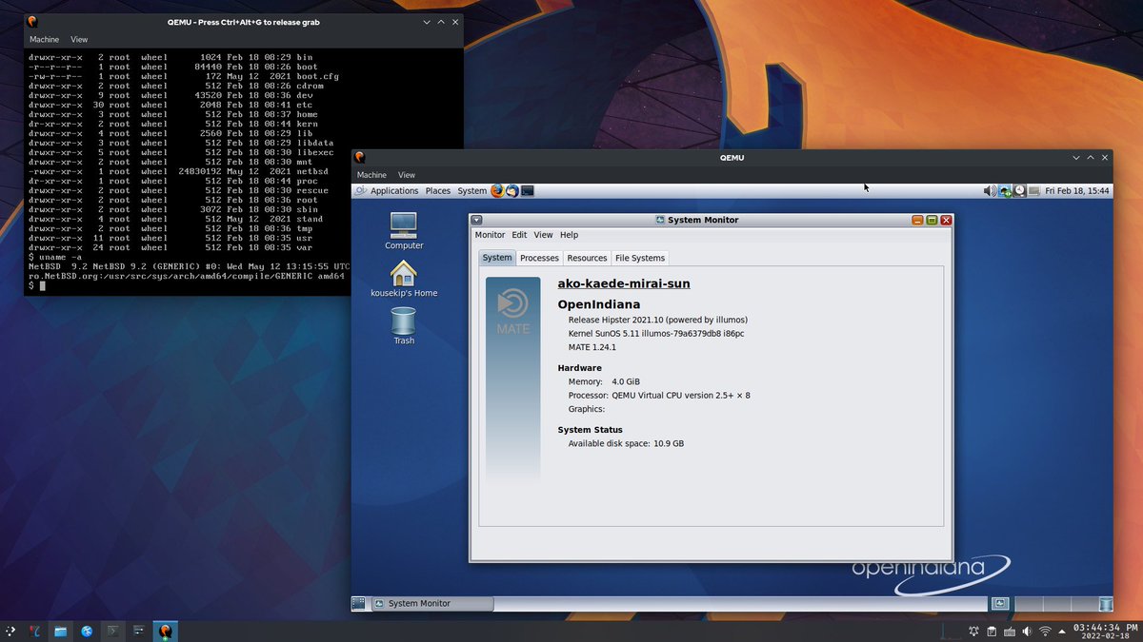Viewport: 1143px width, 642px height.
Task: Open the Places menu in MATE panel
Action: 438,190
